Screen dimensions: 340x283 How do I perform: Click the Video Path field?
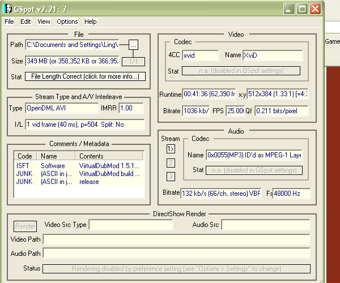176,239
